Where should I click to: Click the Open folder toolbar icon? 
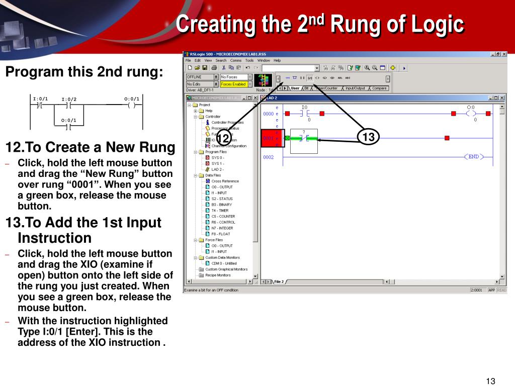(x=197, y=68)
